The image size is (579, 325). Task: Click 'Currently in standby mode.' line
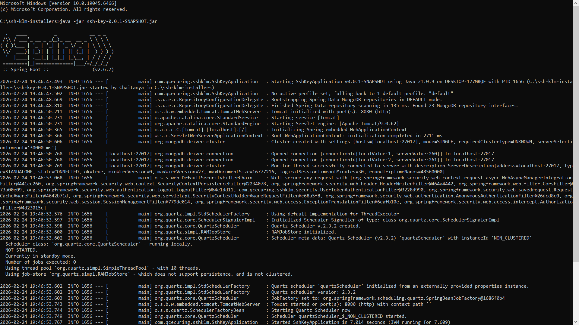point(40,256)
